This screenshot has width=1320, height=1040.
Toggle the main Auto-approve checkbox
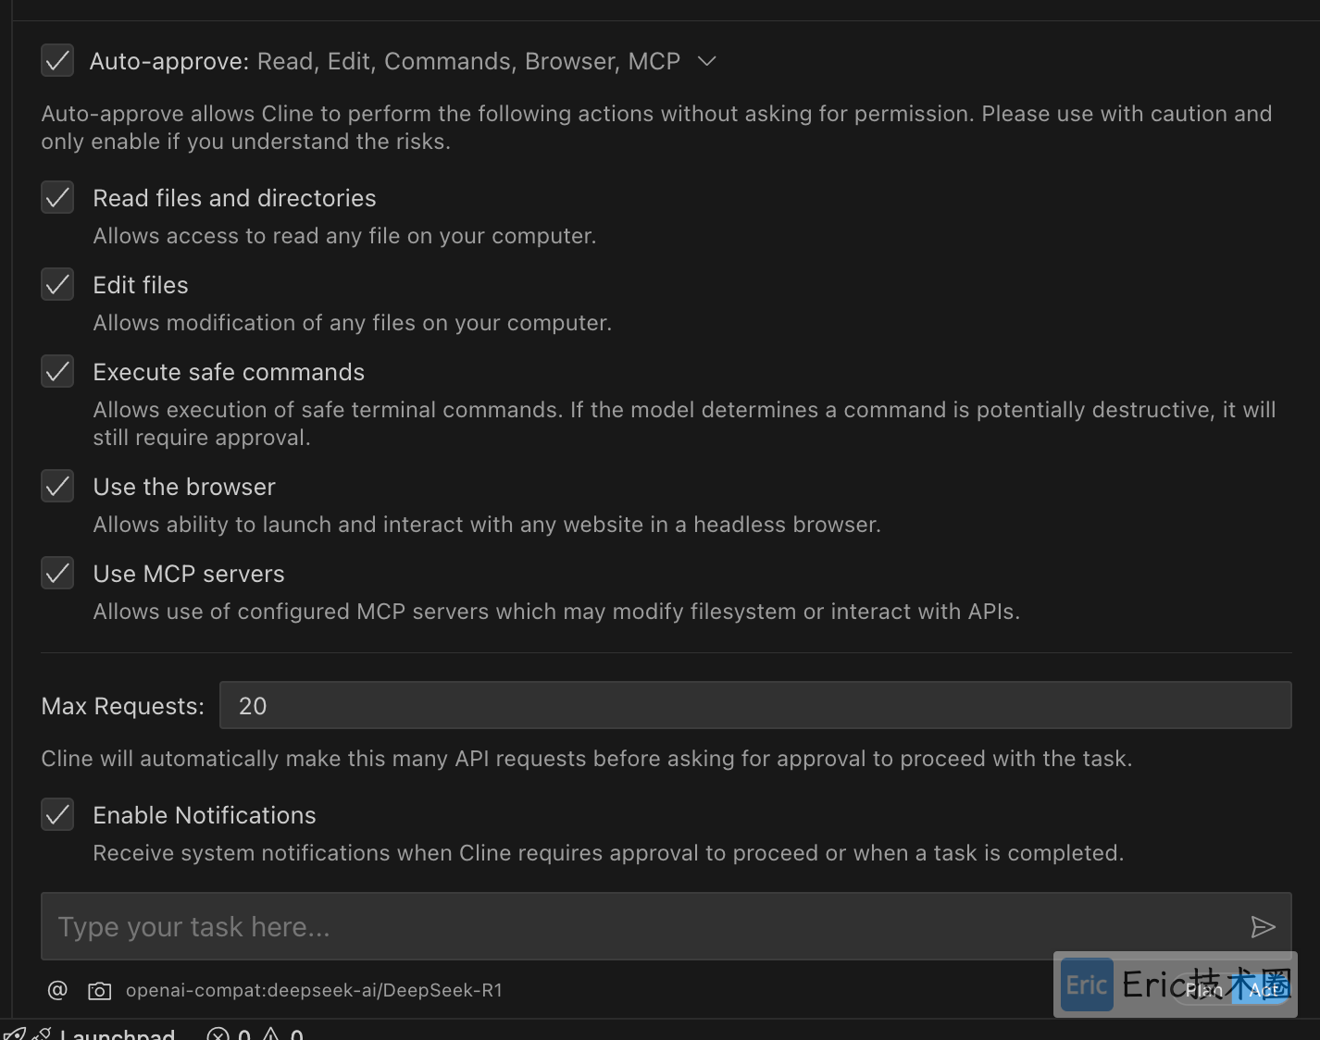[57, 61]
